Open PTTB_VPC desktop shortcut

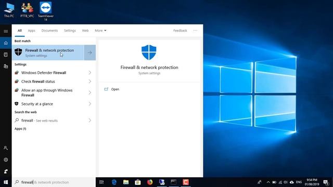coord(27,10)
